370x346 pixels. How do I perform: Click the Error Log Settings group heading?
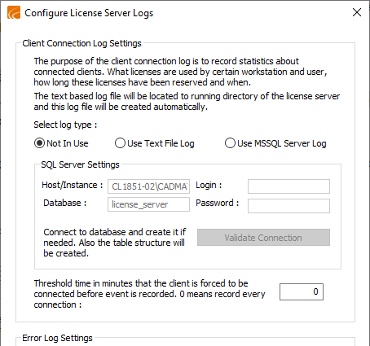[x=57, y=338]
